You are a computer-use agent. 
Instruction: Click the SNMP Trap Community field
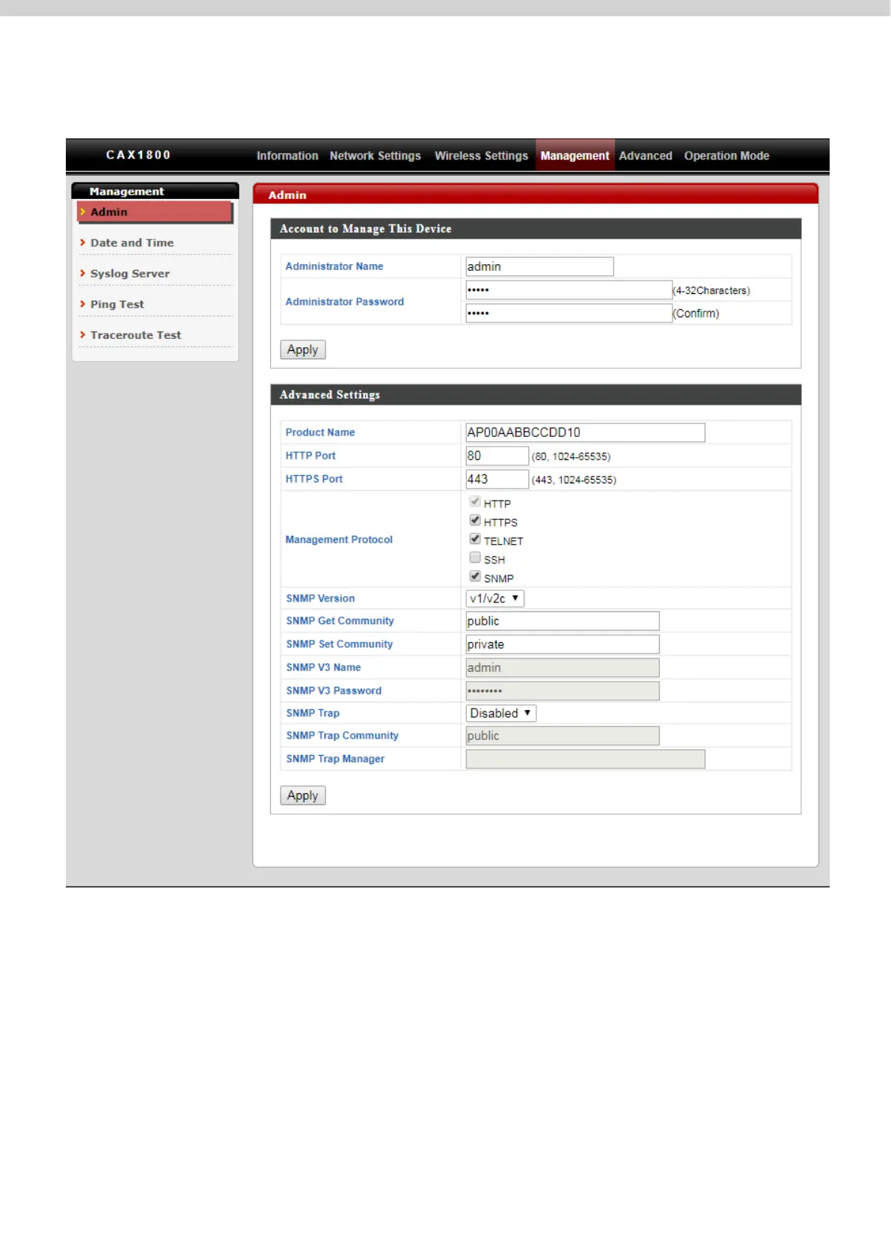563,735
